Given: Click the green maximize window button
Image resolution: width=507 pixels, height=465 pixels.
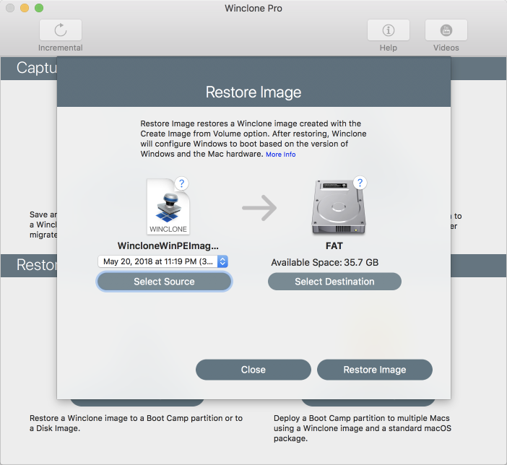Looking at the screenshot, I should (39, 8).
